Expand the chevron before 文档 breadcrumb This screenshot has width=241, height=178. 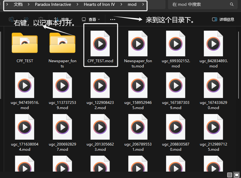(x=7, y=4)
